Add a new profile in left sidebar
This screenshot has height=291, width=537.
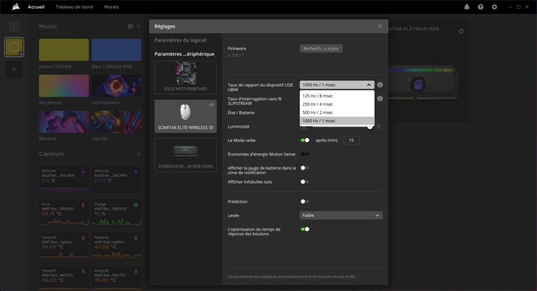tap(14, 69)
